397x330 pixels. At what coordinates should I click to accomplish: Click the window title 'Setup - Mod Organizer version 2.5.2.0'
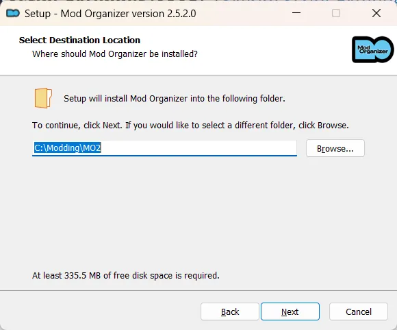click(110, 14)
